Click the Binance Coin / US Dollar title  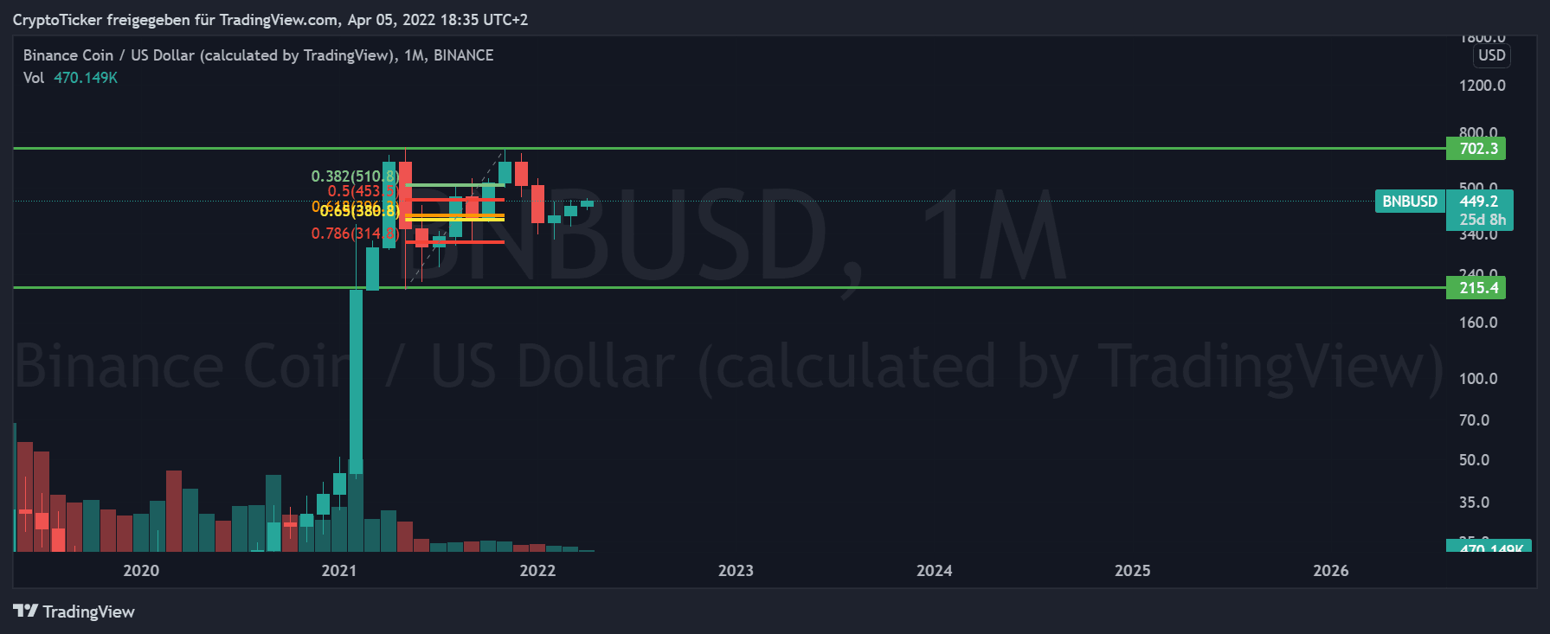(x=258, y=55)
